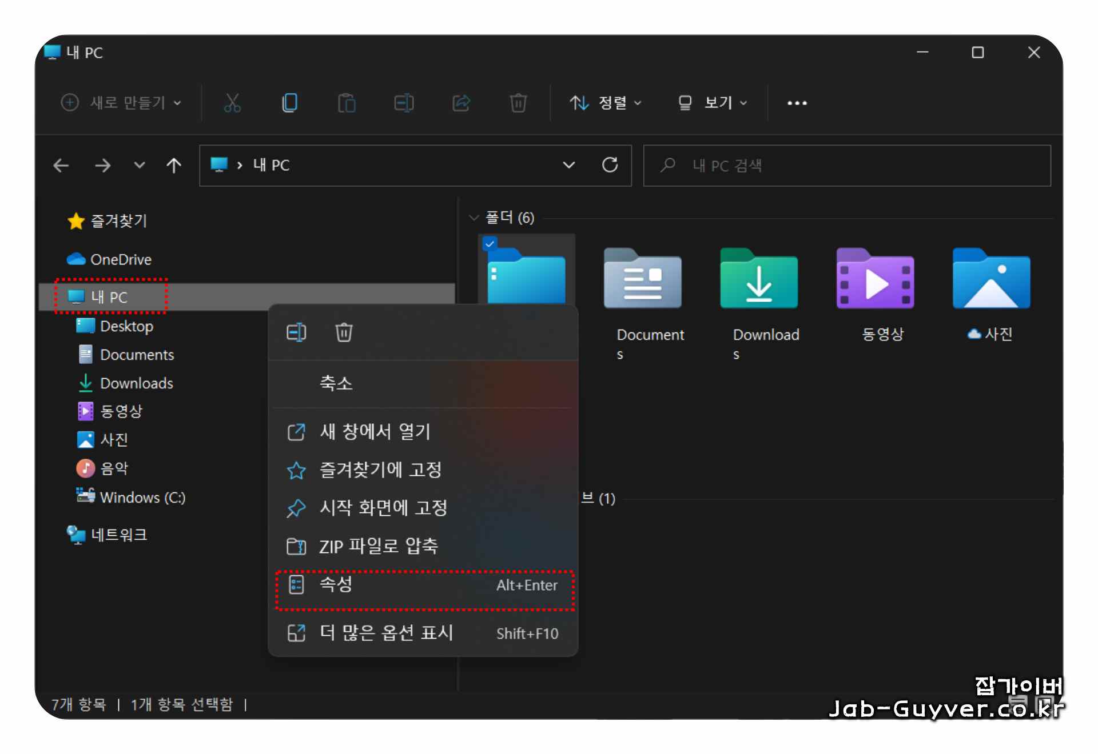Click 즐겨찾기에 고정 in the menu
This screenshot has height=754, width=1098.
coord(380,470)
